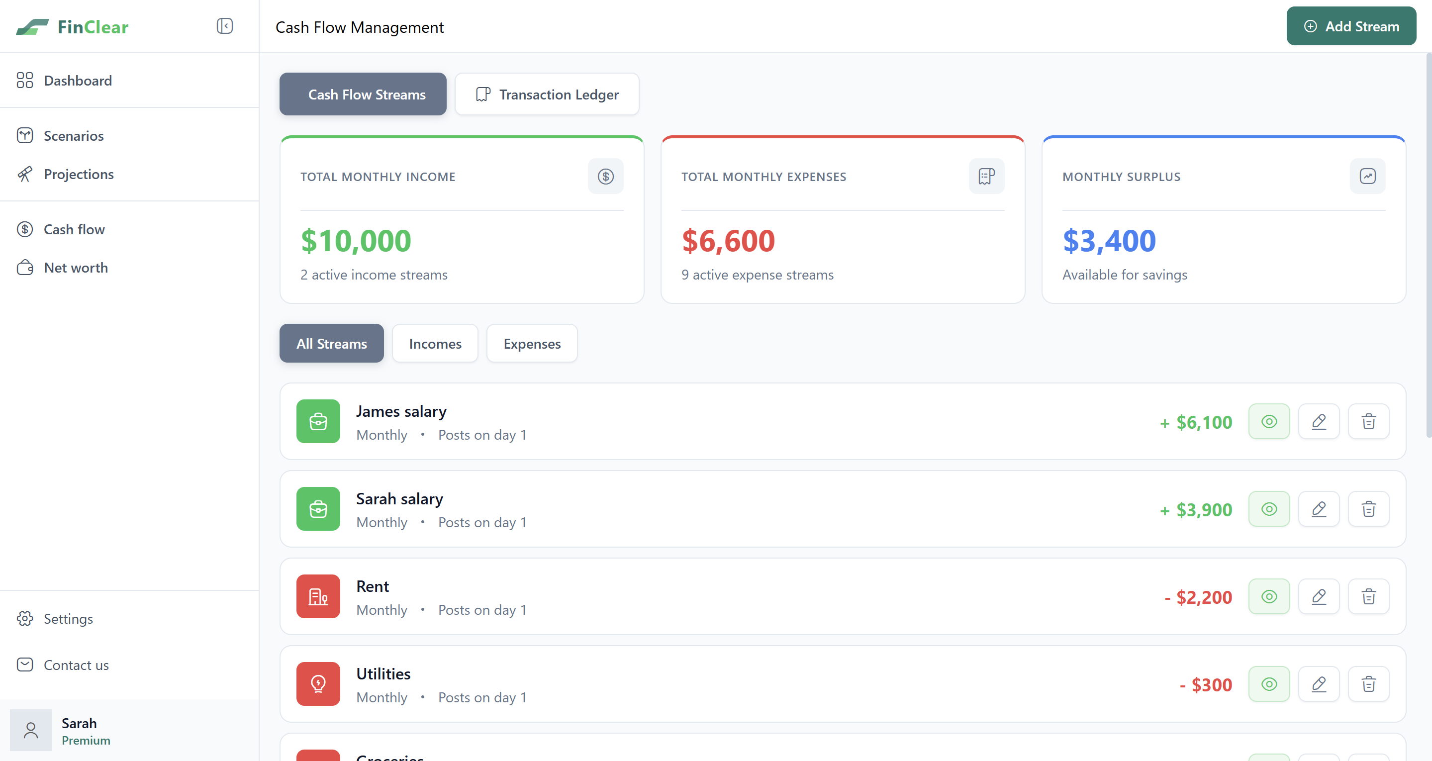The width and height of the screenshot is (1432, 761).
Task: Delete the Utilities stream
Action: [1368, 684]
